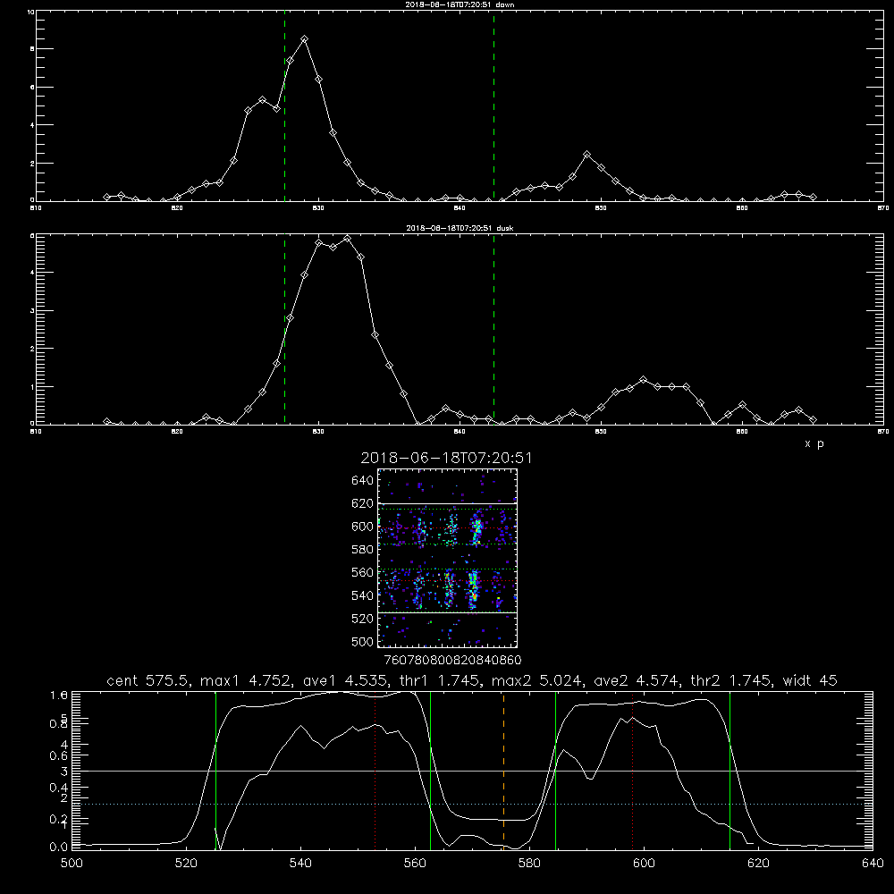Click the "580" y-axis label beside the image
Image resolution: width=894 pixels, height=894 pixels.
(x=363, y=550)
